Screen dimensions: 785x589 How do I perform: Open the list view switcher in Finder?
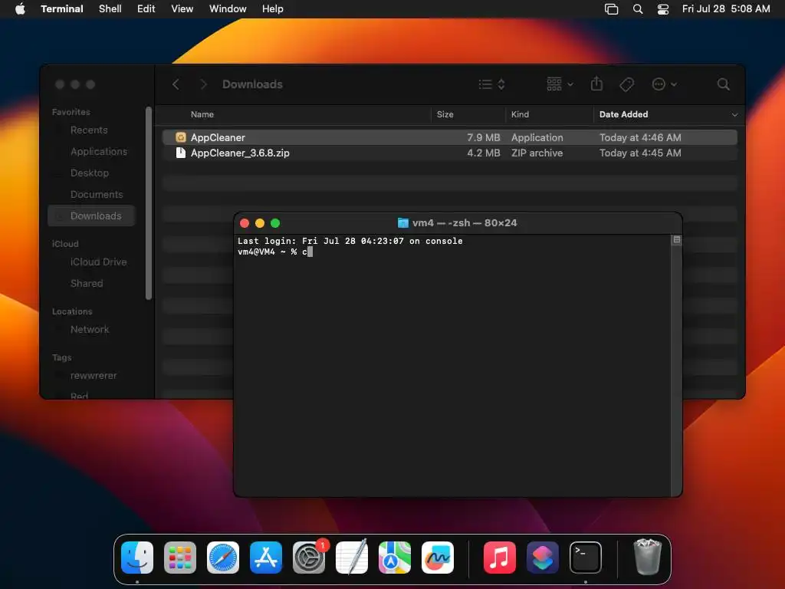pyautogui.click(x=491, y=84)
